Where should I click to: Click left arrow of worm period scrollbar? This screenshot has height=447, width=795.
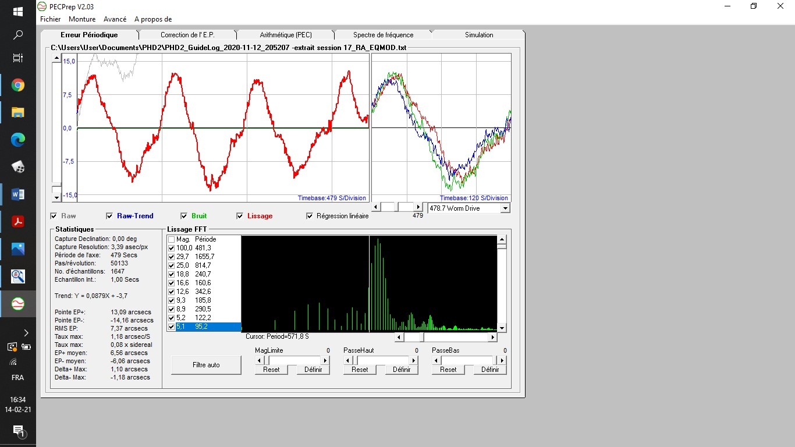coord(376,207)
